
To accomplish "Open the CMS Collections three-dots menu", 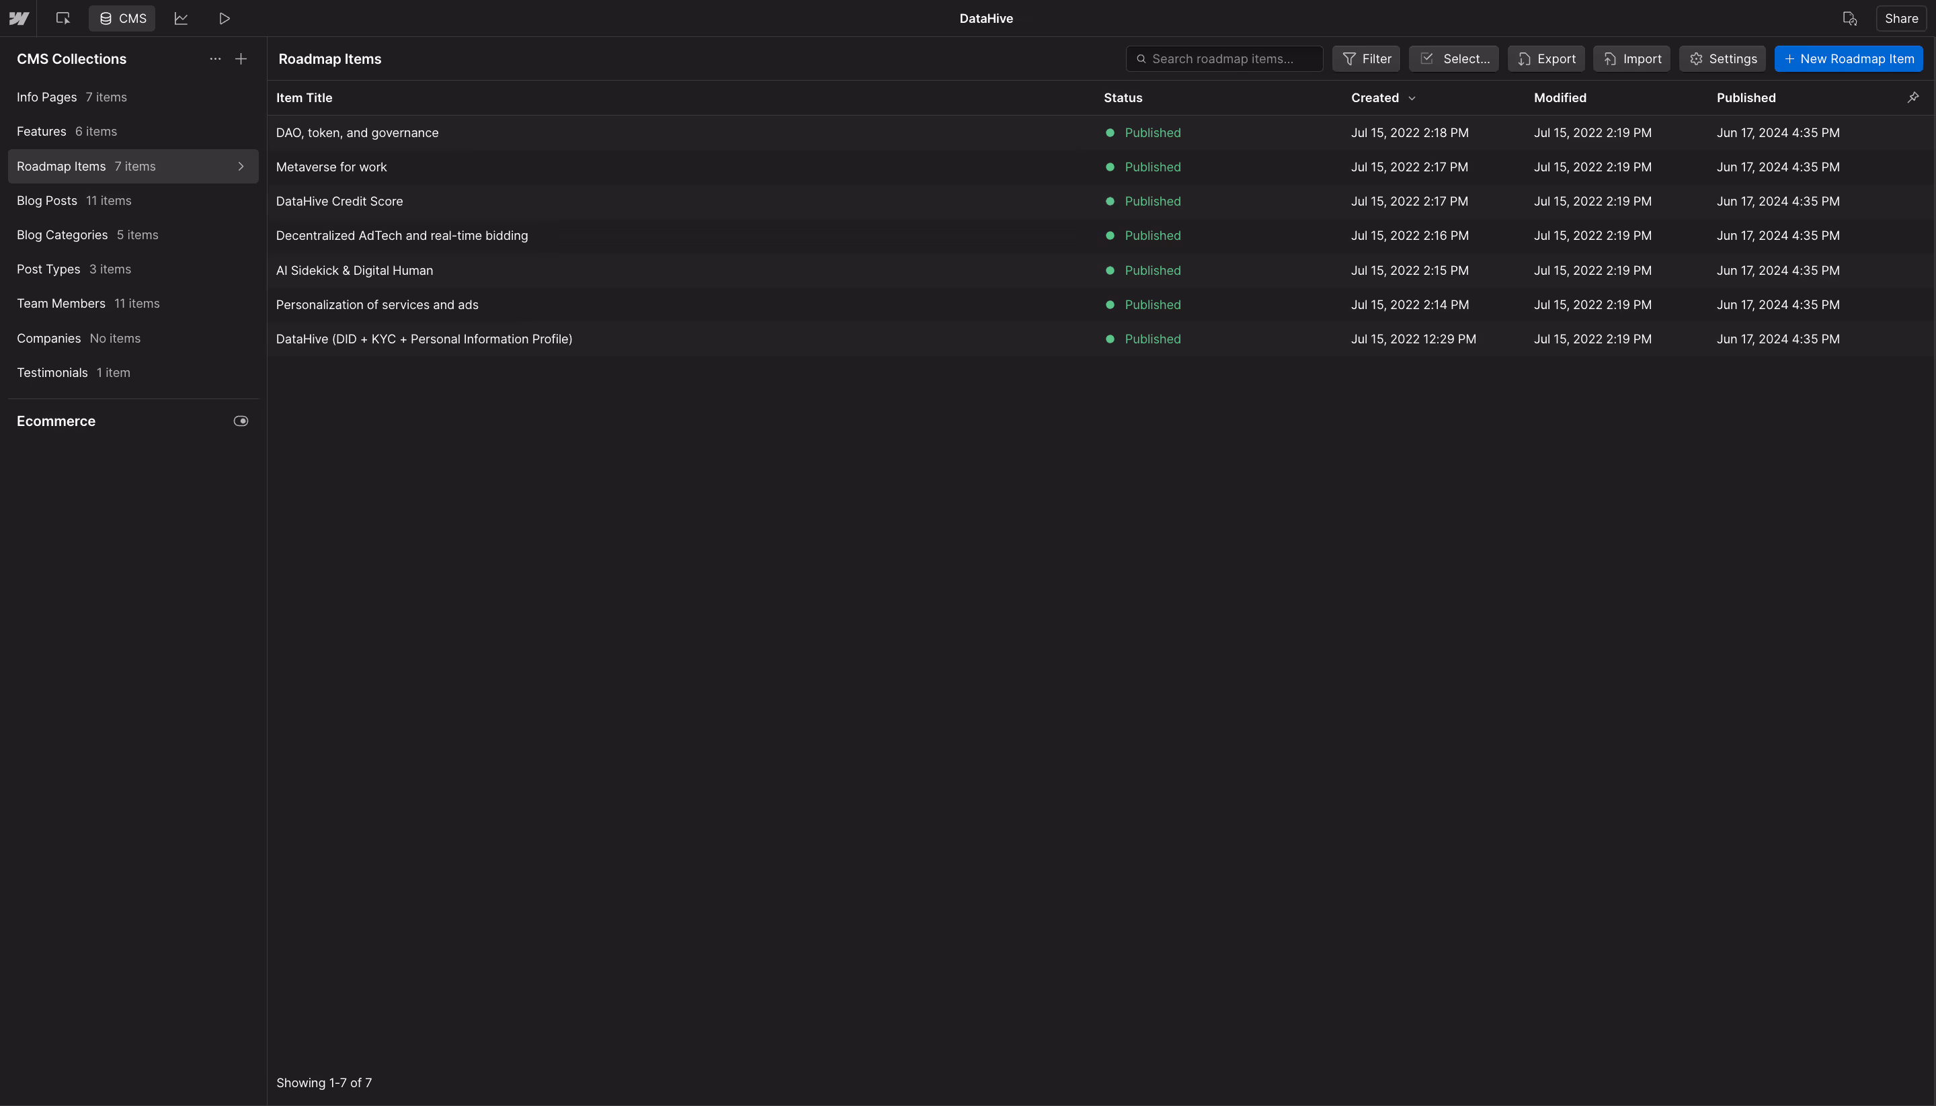I will [215, 58].
